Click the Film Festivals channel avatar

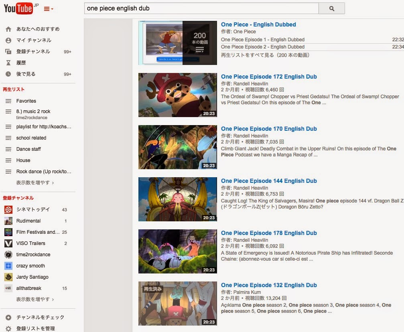tap(8, 232)
